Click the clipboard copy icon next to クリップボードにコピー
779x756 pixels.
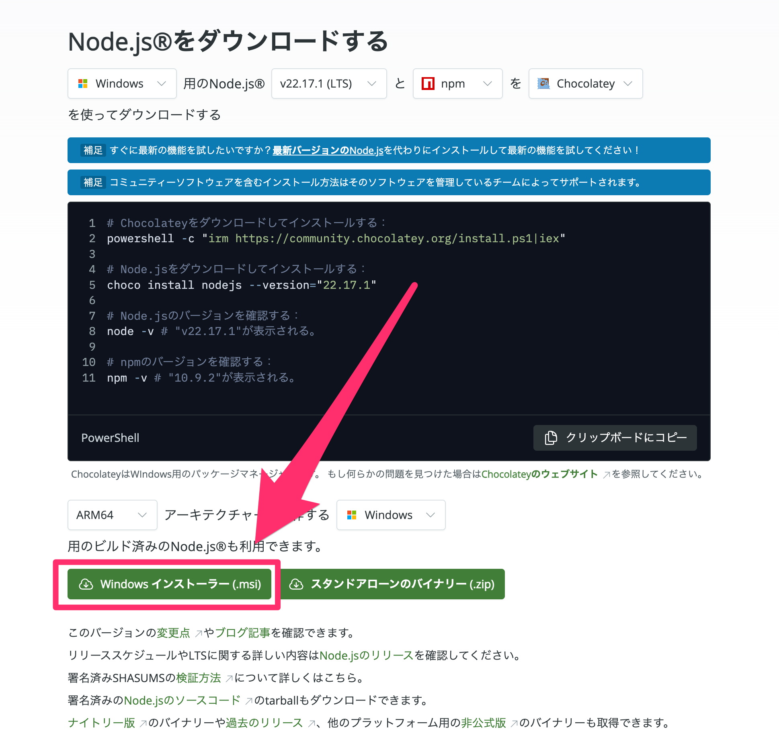coord(551,438)
